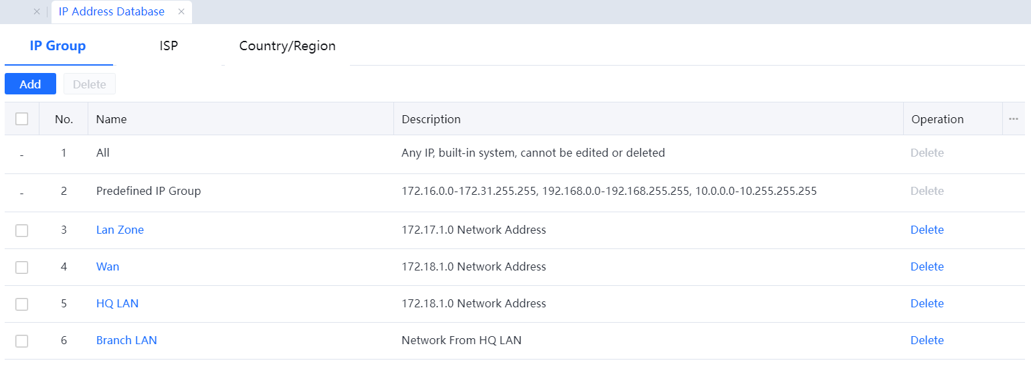Open the Wan IP group
This screenshot has width=1031, height=385.
pos(108,266)
